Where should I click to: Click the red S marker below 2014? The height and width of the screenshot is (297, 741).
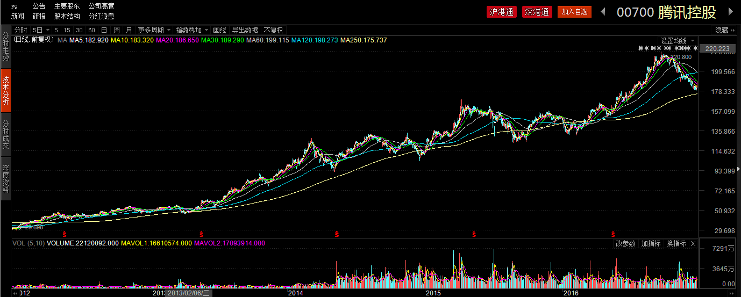click(x=337, y=234)
